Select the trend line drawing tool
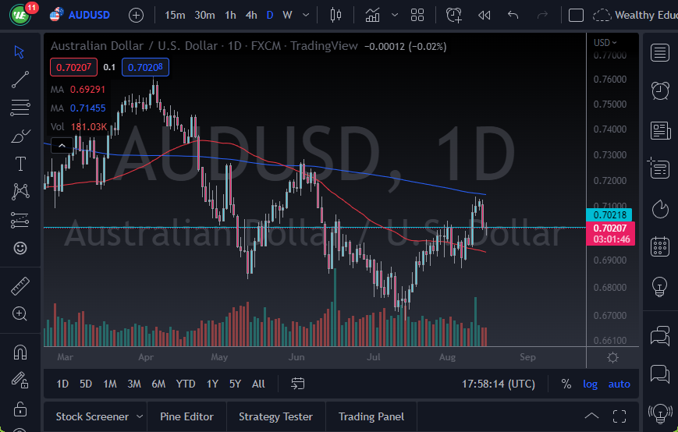 20,79
